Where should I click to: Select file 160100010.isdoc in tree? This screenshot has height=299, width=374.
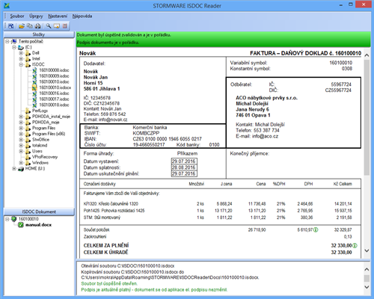[x=54, y=81]
